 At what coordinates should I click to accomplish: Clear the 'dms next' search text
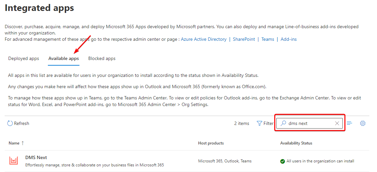(337, 123)
